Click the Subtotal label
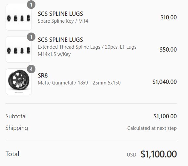 [16, 116]
